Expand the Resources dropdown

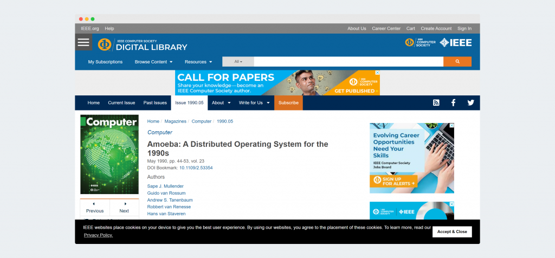198,62
